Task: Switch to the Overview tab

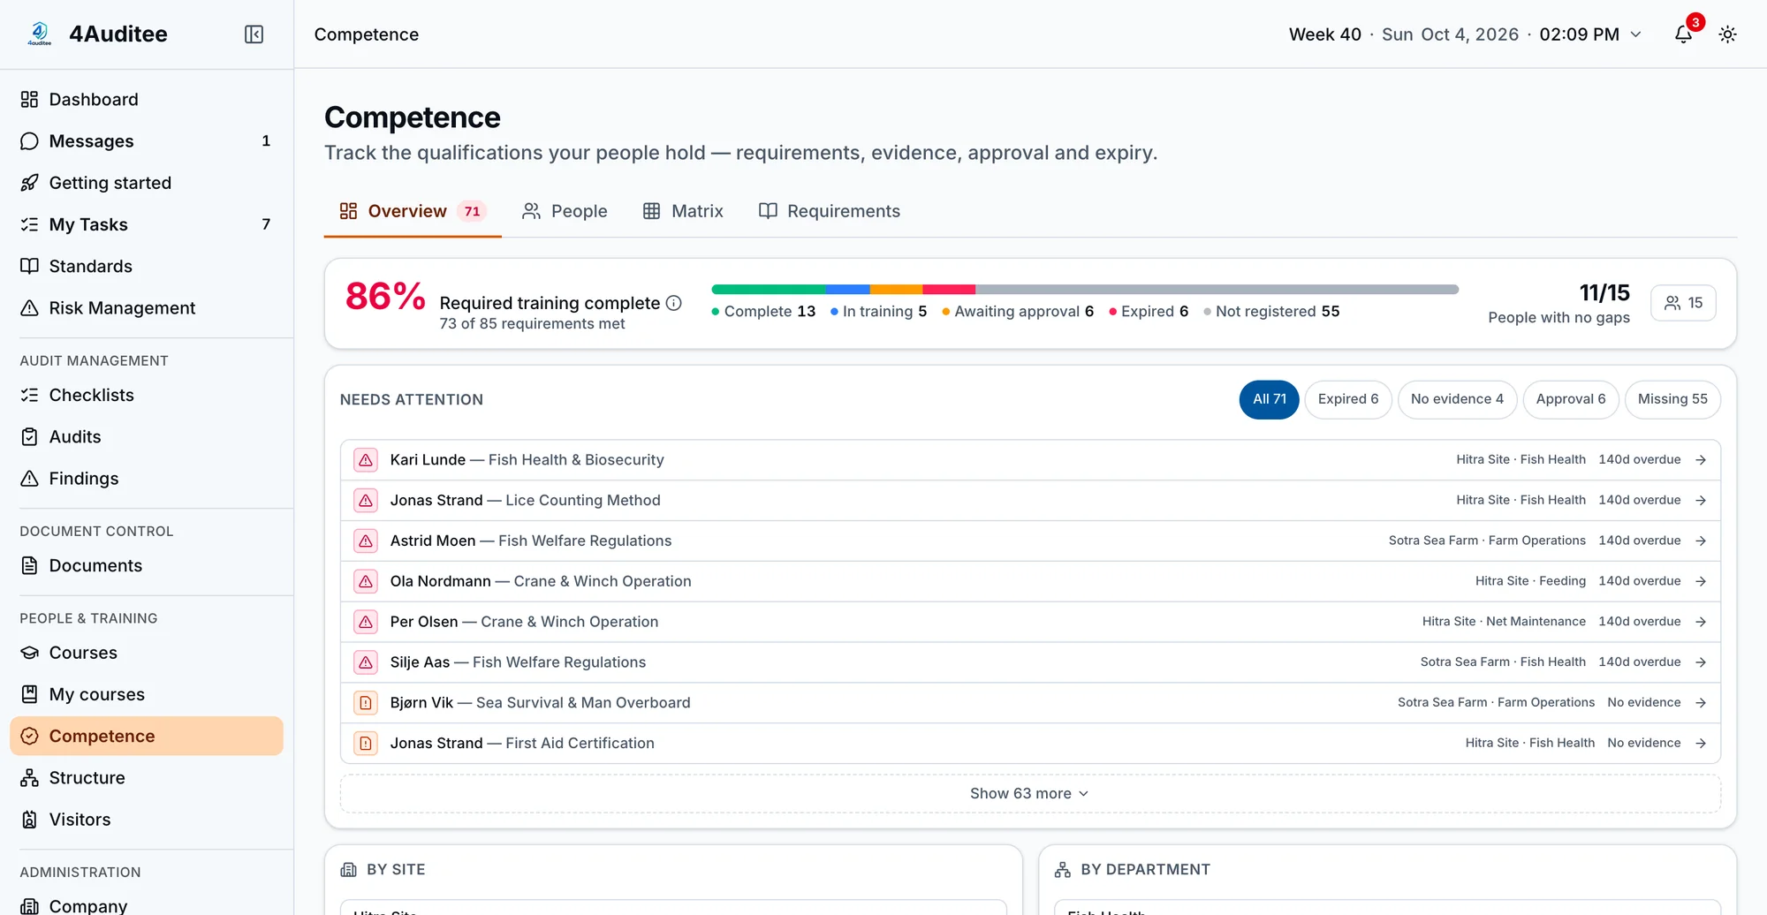Action: pos(413,211)
